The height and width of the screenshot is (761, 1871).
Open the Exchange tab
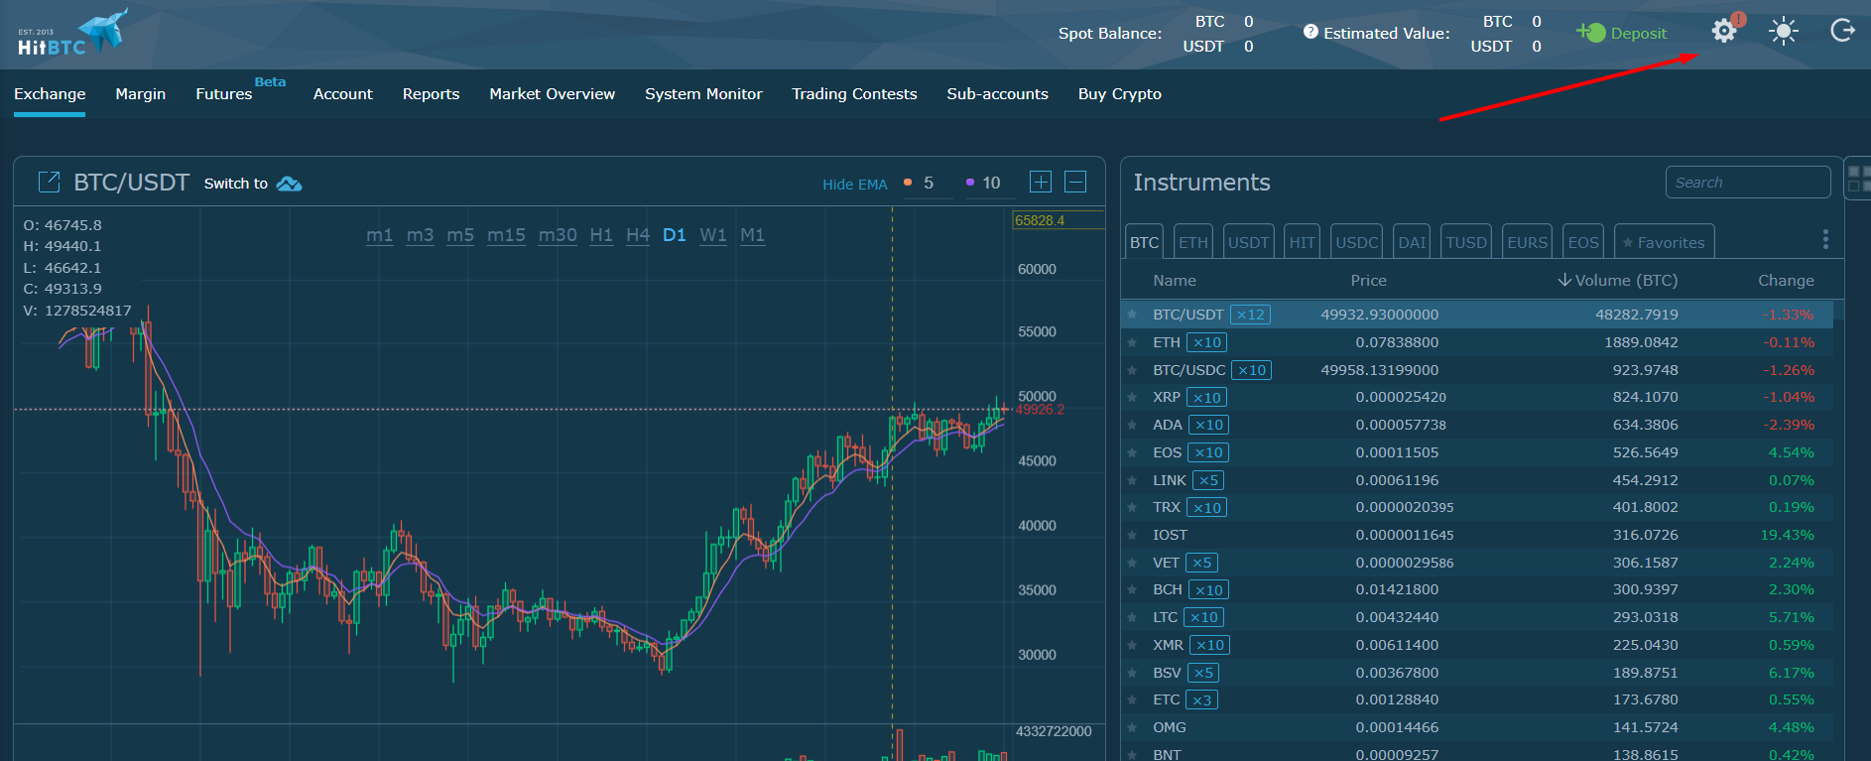50,93
